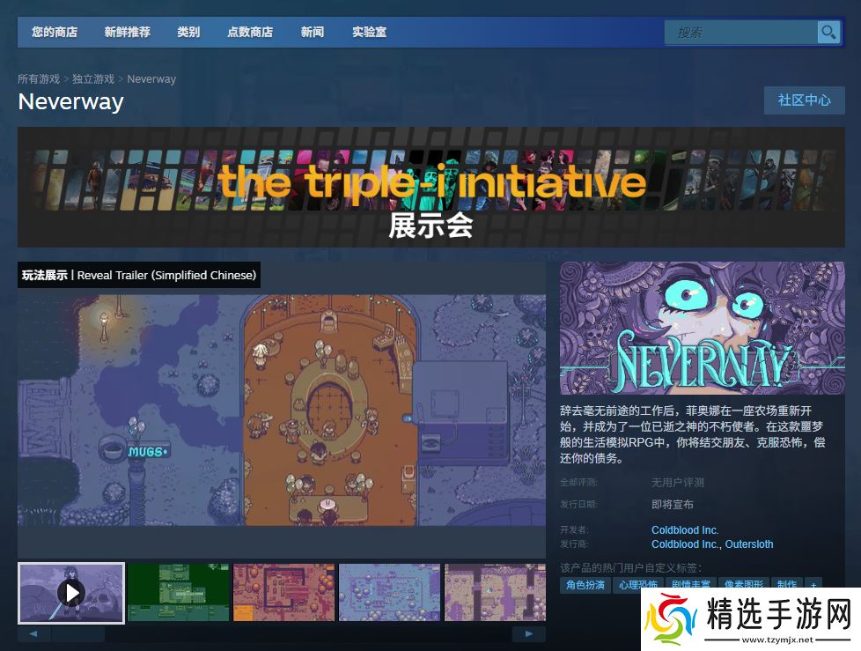Open the 所有游戏 breadcrumb link
861x651 pixels.
tap(39, 79)
